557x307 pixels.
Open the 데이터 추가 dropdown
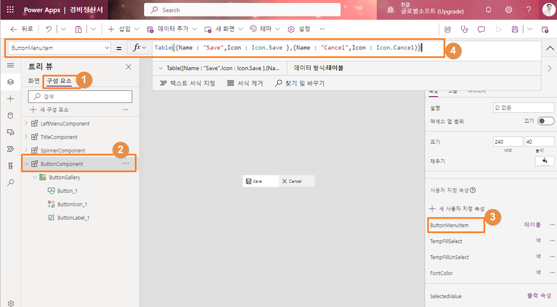(x=194, y=29)
